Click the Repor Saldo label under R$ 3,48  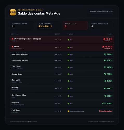(x=108, y=41)
